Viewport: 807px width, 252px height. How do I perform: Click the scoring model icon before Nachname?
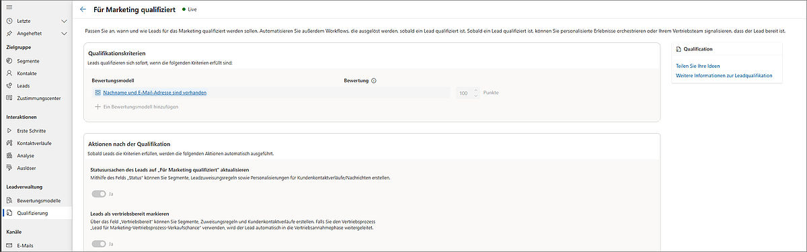click(x=98, y=92)
